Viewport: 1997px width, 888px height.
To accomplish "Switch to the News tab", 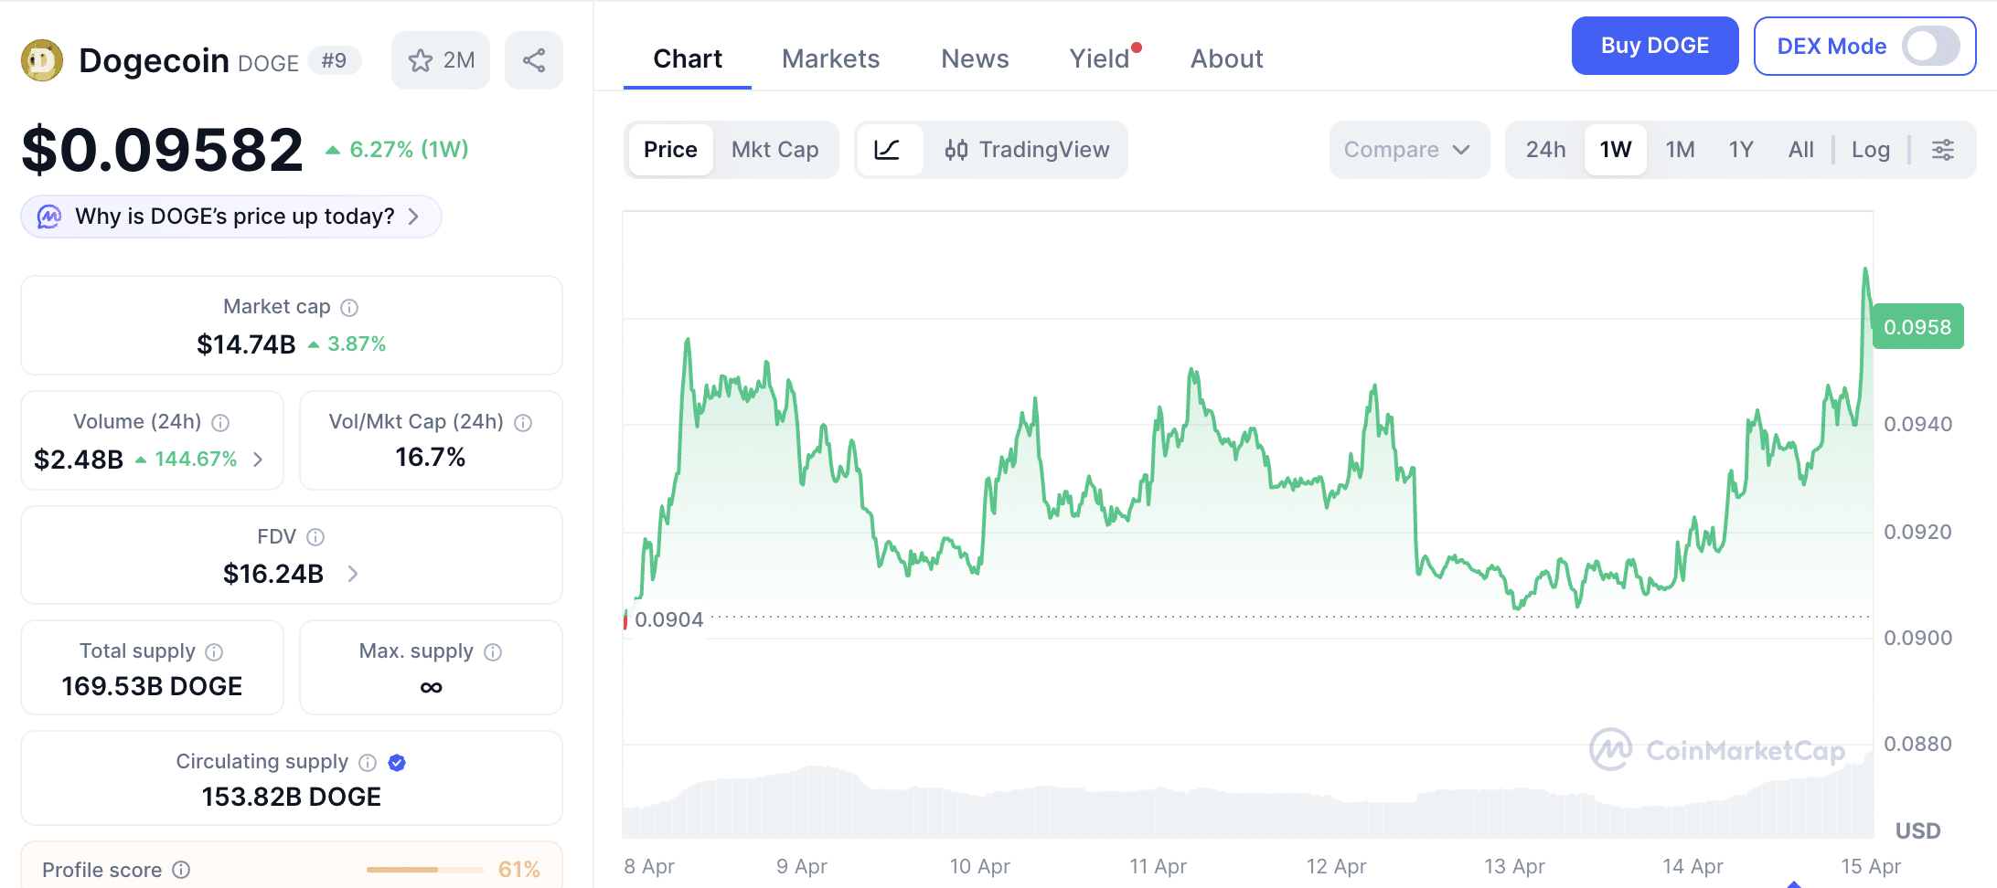I will tap(975, 59).
